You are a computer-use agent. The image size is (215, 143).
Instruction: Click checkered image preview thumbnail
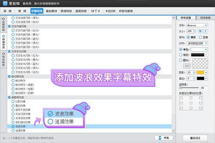click(x=200, y=63)
